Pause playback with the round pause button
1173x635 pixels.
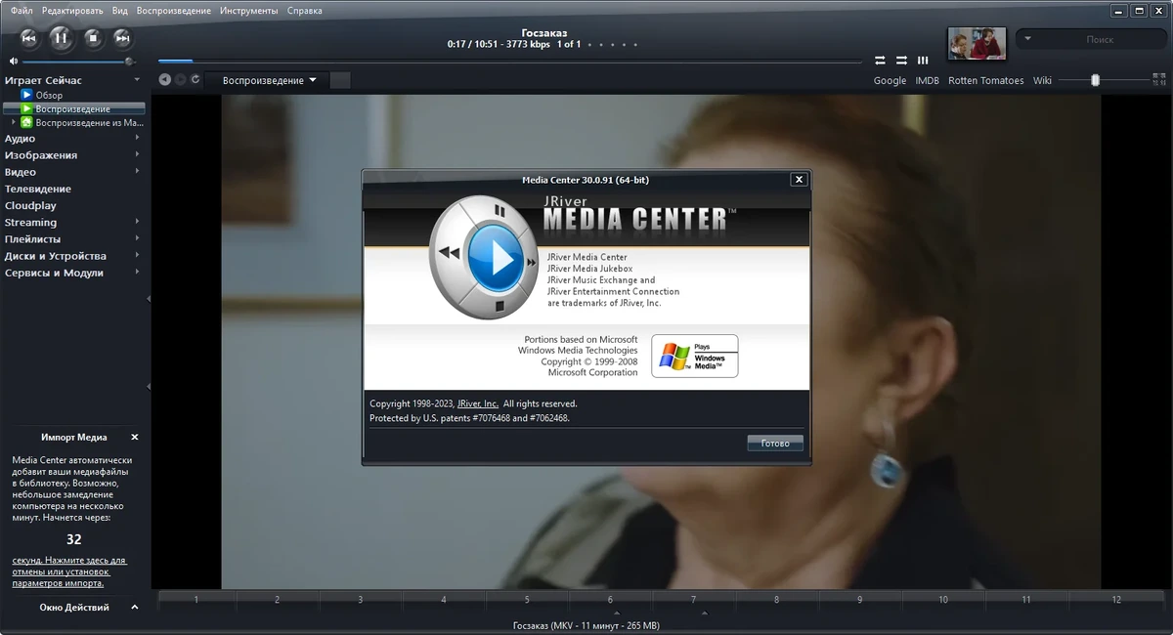61,38
